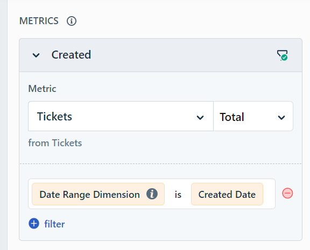Viewport: 310px width, 250px height.
Task: Click the Tickets dropdown chevron arrow
Action: (x=200, y=118)
